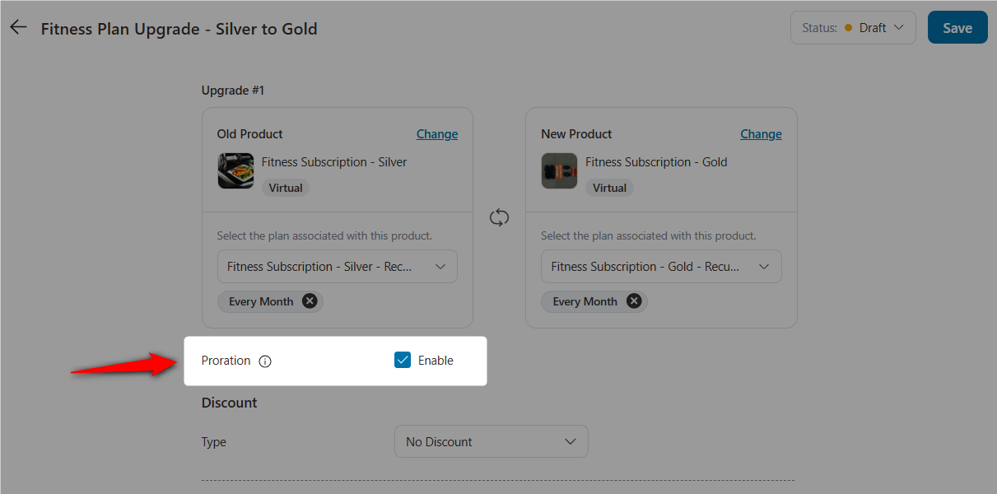Click Change link for New Product

pyautogui.click(x=761, y=134)
